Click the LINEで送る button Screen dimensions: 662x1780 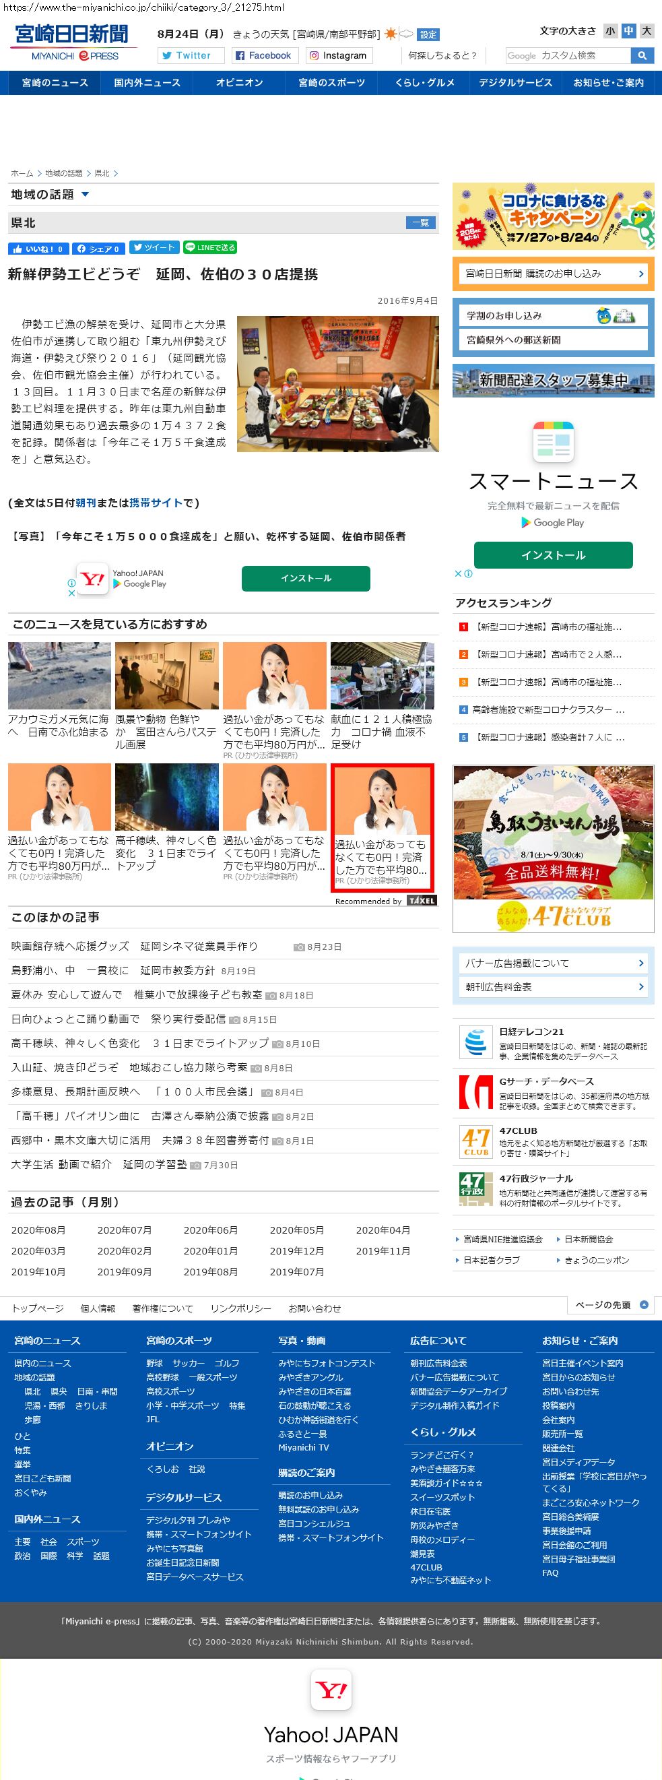[x=211, y=247]
